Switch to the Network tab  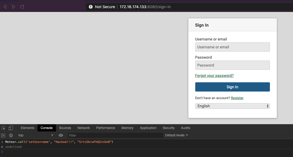click(x=84, y=128)
